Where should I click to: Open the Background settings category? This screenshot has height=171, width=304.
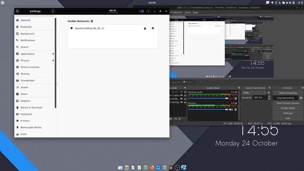coord(35,34)
